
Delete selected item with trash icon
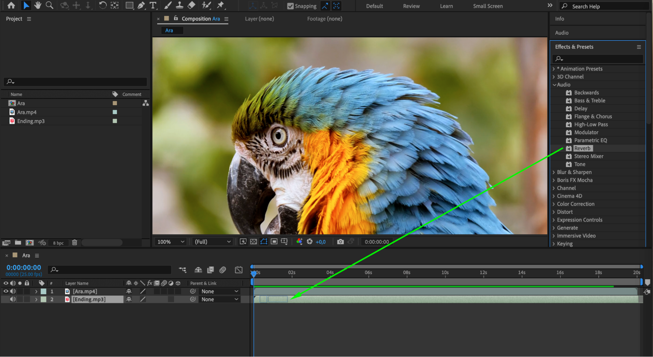click(x=74, y=243)
